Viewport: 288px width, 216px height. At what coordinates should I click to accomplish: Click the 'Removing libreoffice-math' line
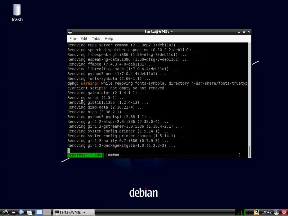click(x=122, y=69)
